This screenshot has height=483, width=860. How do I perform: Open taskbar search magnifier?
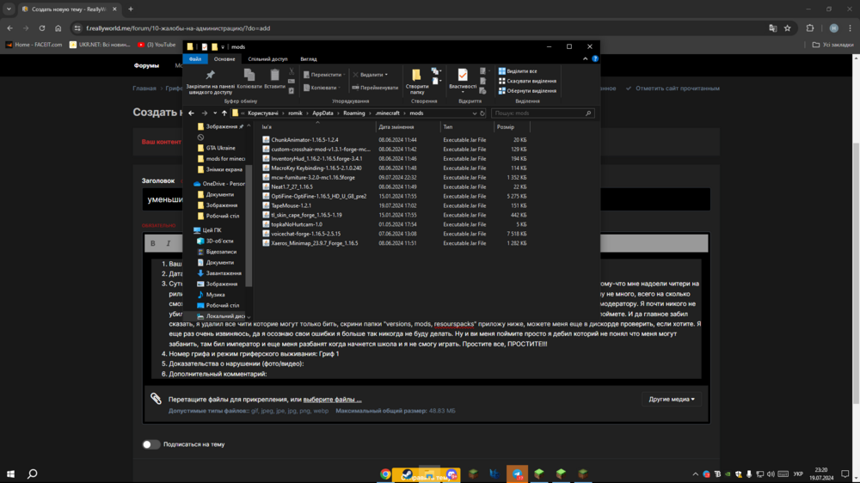click(33, 474)
